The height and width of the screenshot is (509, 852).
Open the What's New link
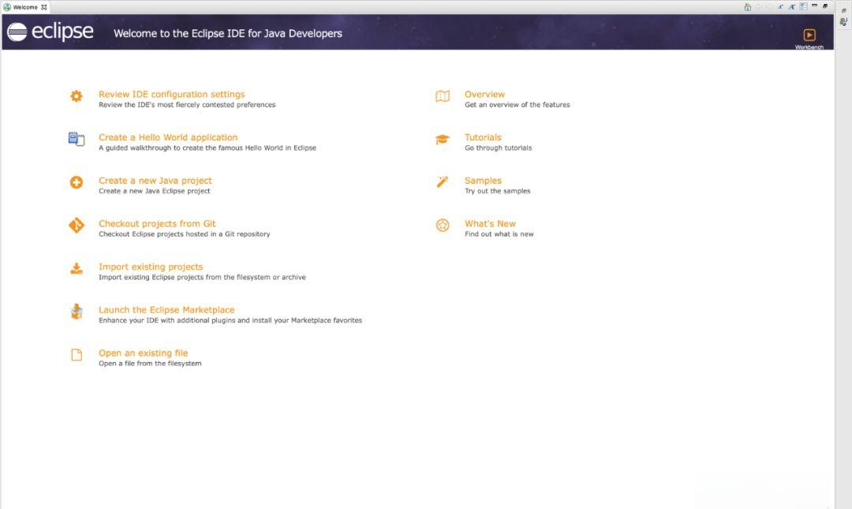pyautogui.click(x=490, y=223)
